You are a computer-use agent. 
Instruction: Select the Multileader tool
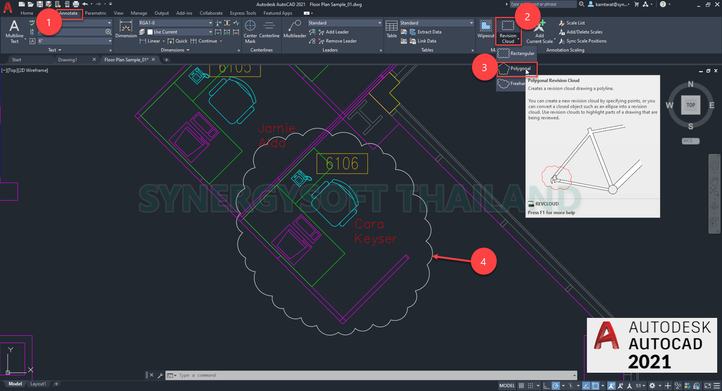tap(294, 30)
